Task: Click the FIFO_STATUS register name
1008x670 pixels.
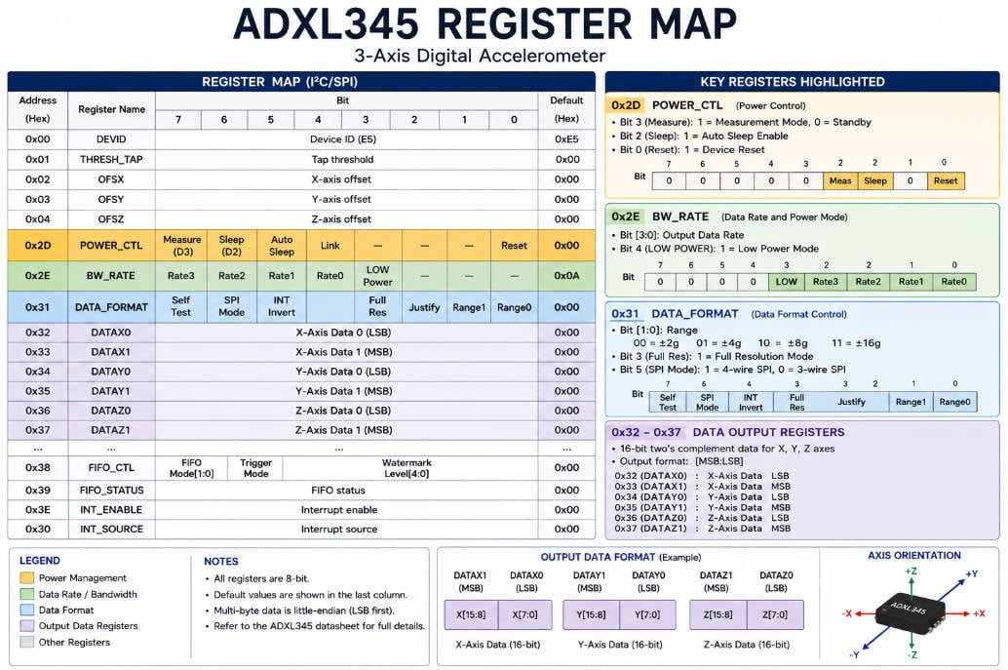Action: [111, 490]
